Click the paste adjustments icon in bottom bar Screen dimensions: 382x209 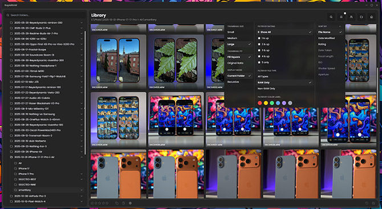pos(123,203)
